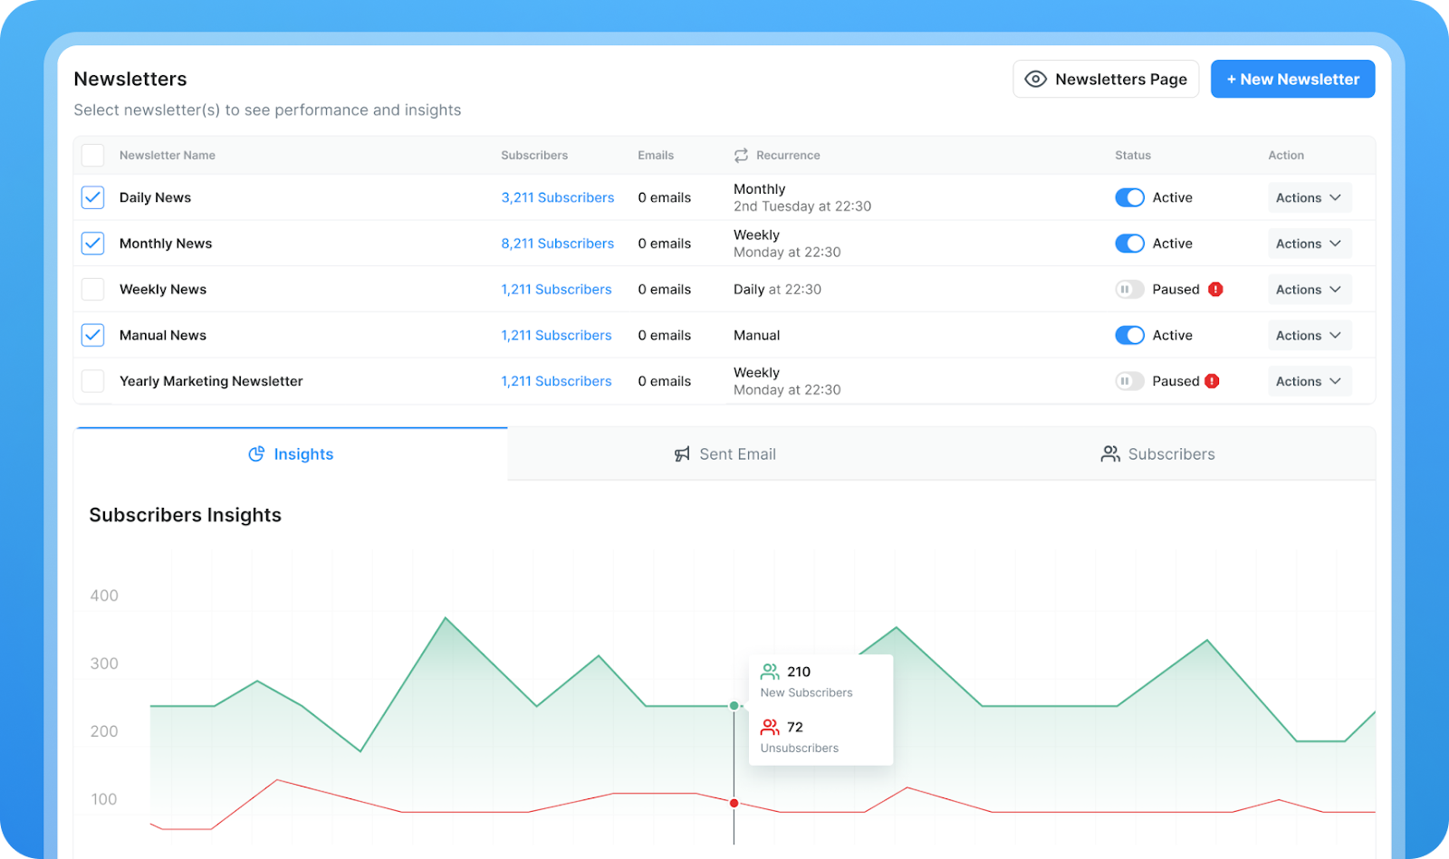The height and width of the screenshot is (859, 1449).
Task: Expand Actions menu for Monthly News
Action: tap(1309, 243)
